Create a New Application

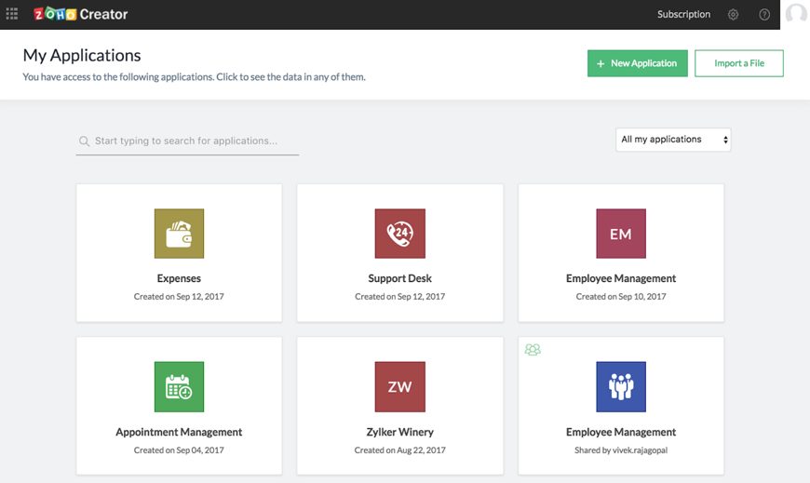638,63
